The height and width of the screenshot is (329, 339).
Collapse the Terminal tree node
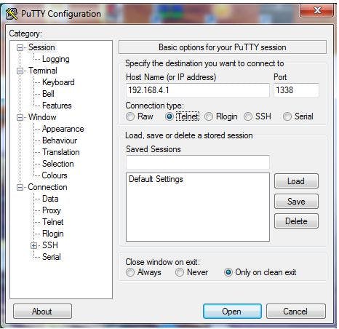tap(20, 71)
